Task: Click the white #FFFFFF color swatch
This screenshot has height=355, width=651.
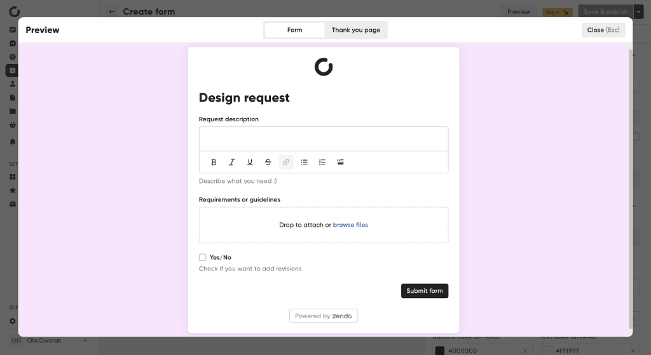Action: pos(547,351)
